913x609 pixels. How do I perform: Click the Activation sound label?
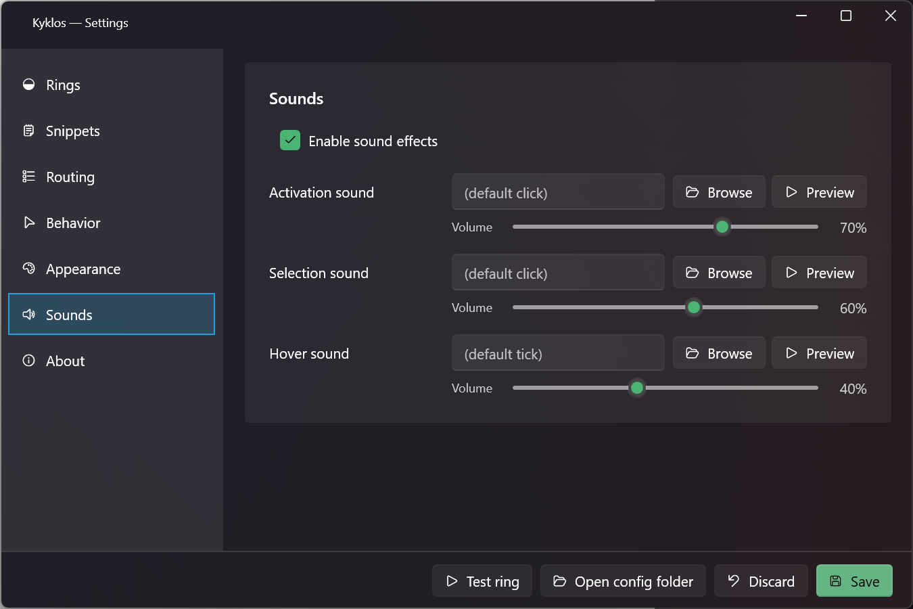click(x=321, y=193)
